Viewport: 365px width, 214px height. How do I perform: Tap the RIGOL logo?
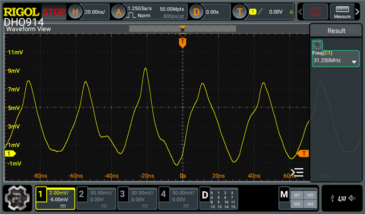coord(21,12)
